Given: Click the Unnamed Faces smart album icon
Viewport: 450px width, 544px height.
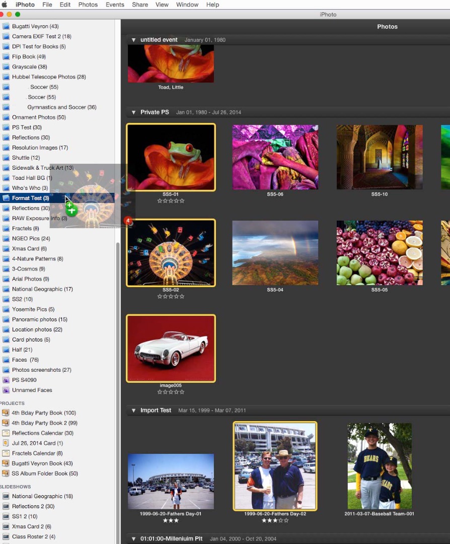Looking at the screenshot, I should pyautogui.click(x=6, y=390).
